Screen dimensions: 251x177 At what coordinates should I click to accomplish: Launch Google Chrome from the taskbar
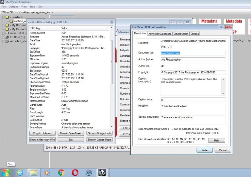(x=61, y=172)
